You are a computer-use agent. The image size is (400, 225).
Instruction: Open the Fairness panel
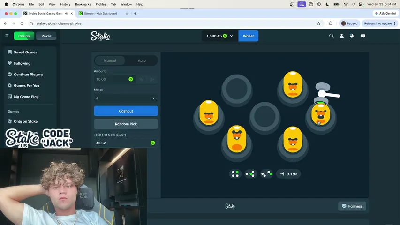352,206
